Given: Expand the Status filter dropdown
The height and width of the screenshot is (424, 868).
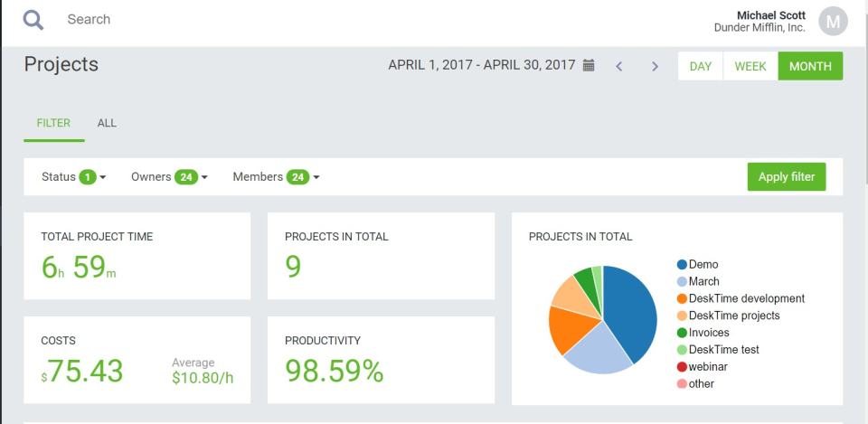Looking at the screenshot, I should [x=74, y=177].
